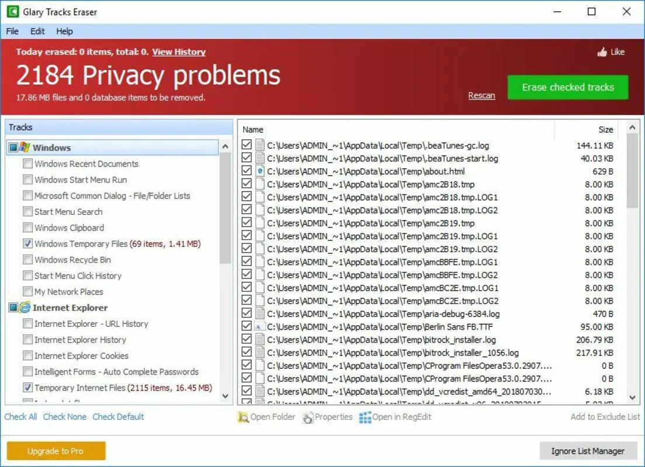Click the Tracks panel scroll-up arrow
Viewport: 645px width, 467px height.
225,147
